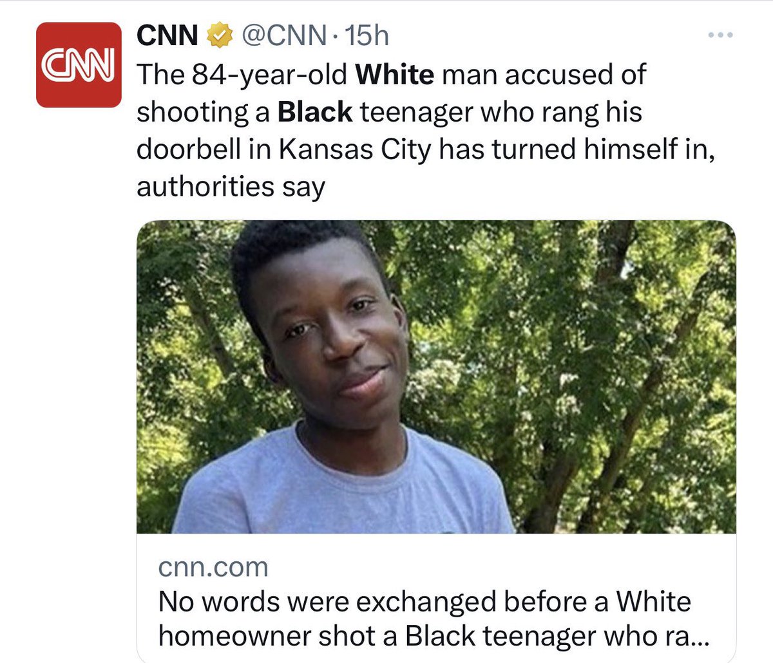Image resolution: width=773 pixels, height=663 pixels.
Task: Click the truncated 'homeowner shot a Black teenager' line
Action: coord(433,635)
